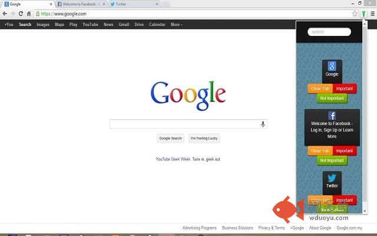The image size is (377, 236).
Task: Open Calendar in the Google bar
Action: tap(157, 24)
